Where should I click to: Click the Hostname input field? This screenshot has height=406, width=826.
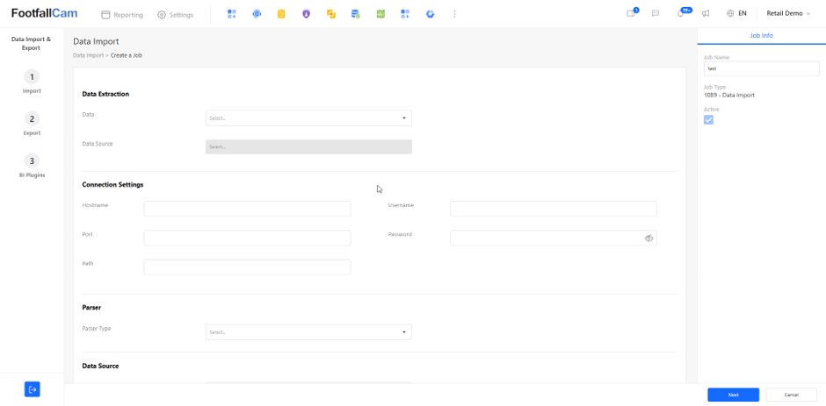point(247,209)
